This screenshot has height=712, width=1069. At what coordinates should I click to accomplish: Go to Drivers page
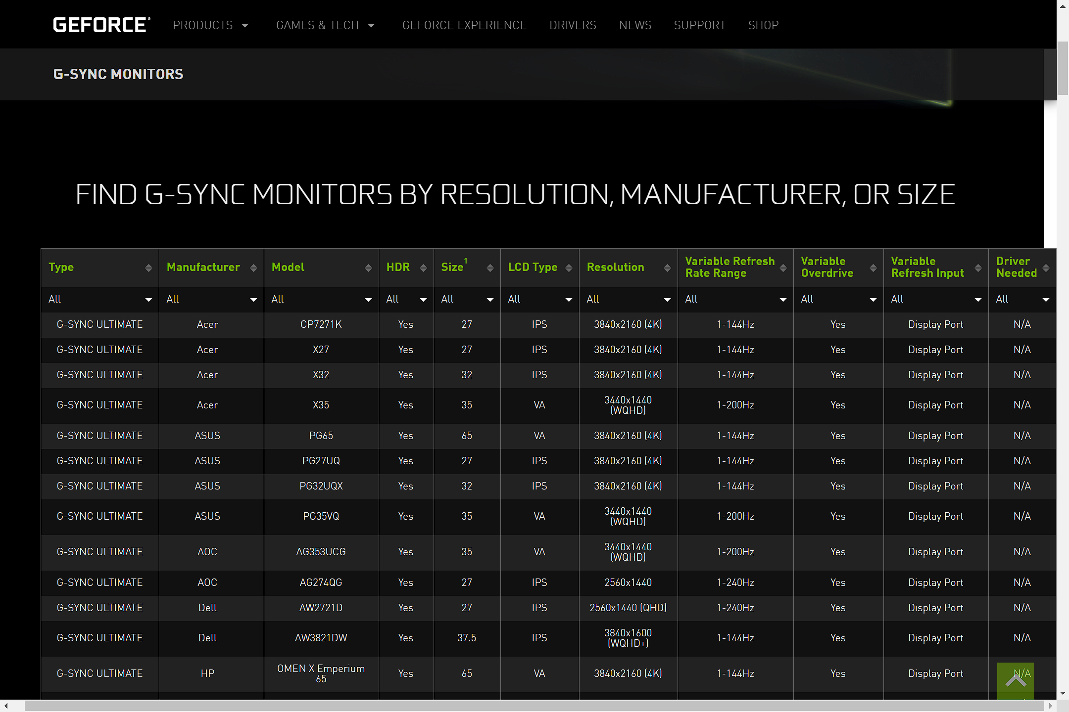tap(573, 25)
